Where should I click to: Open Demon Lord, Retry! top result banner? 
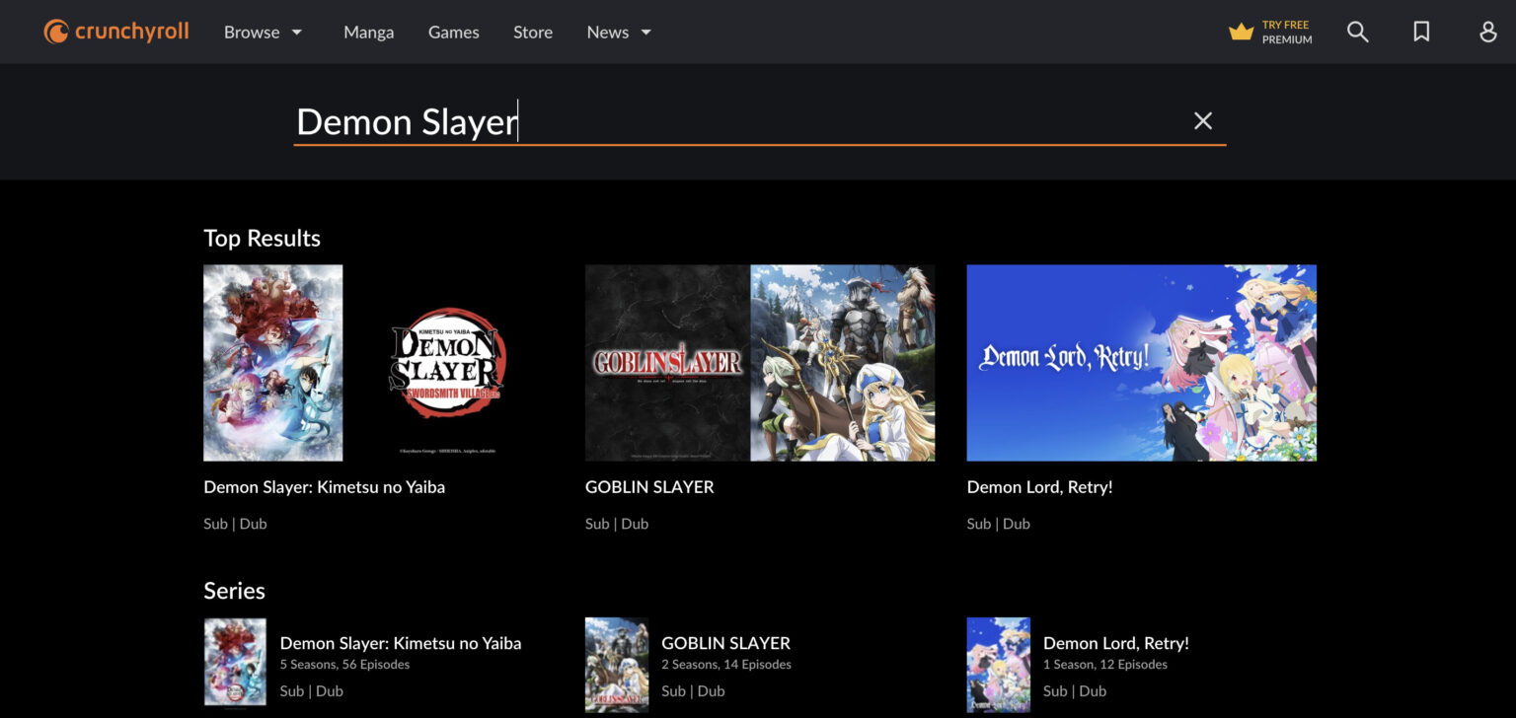pos(1141,362)
